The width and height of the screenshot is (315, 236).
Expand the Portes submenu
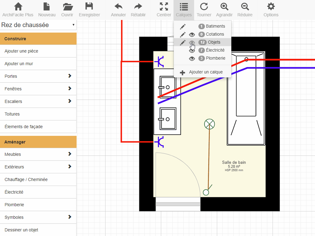(38, 76)
